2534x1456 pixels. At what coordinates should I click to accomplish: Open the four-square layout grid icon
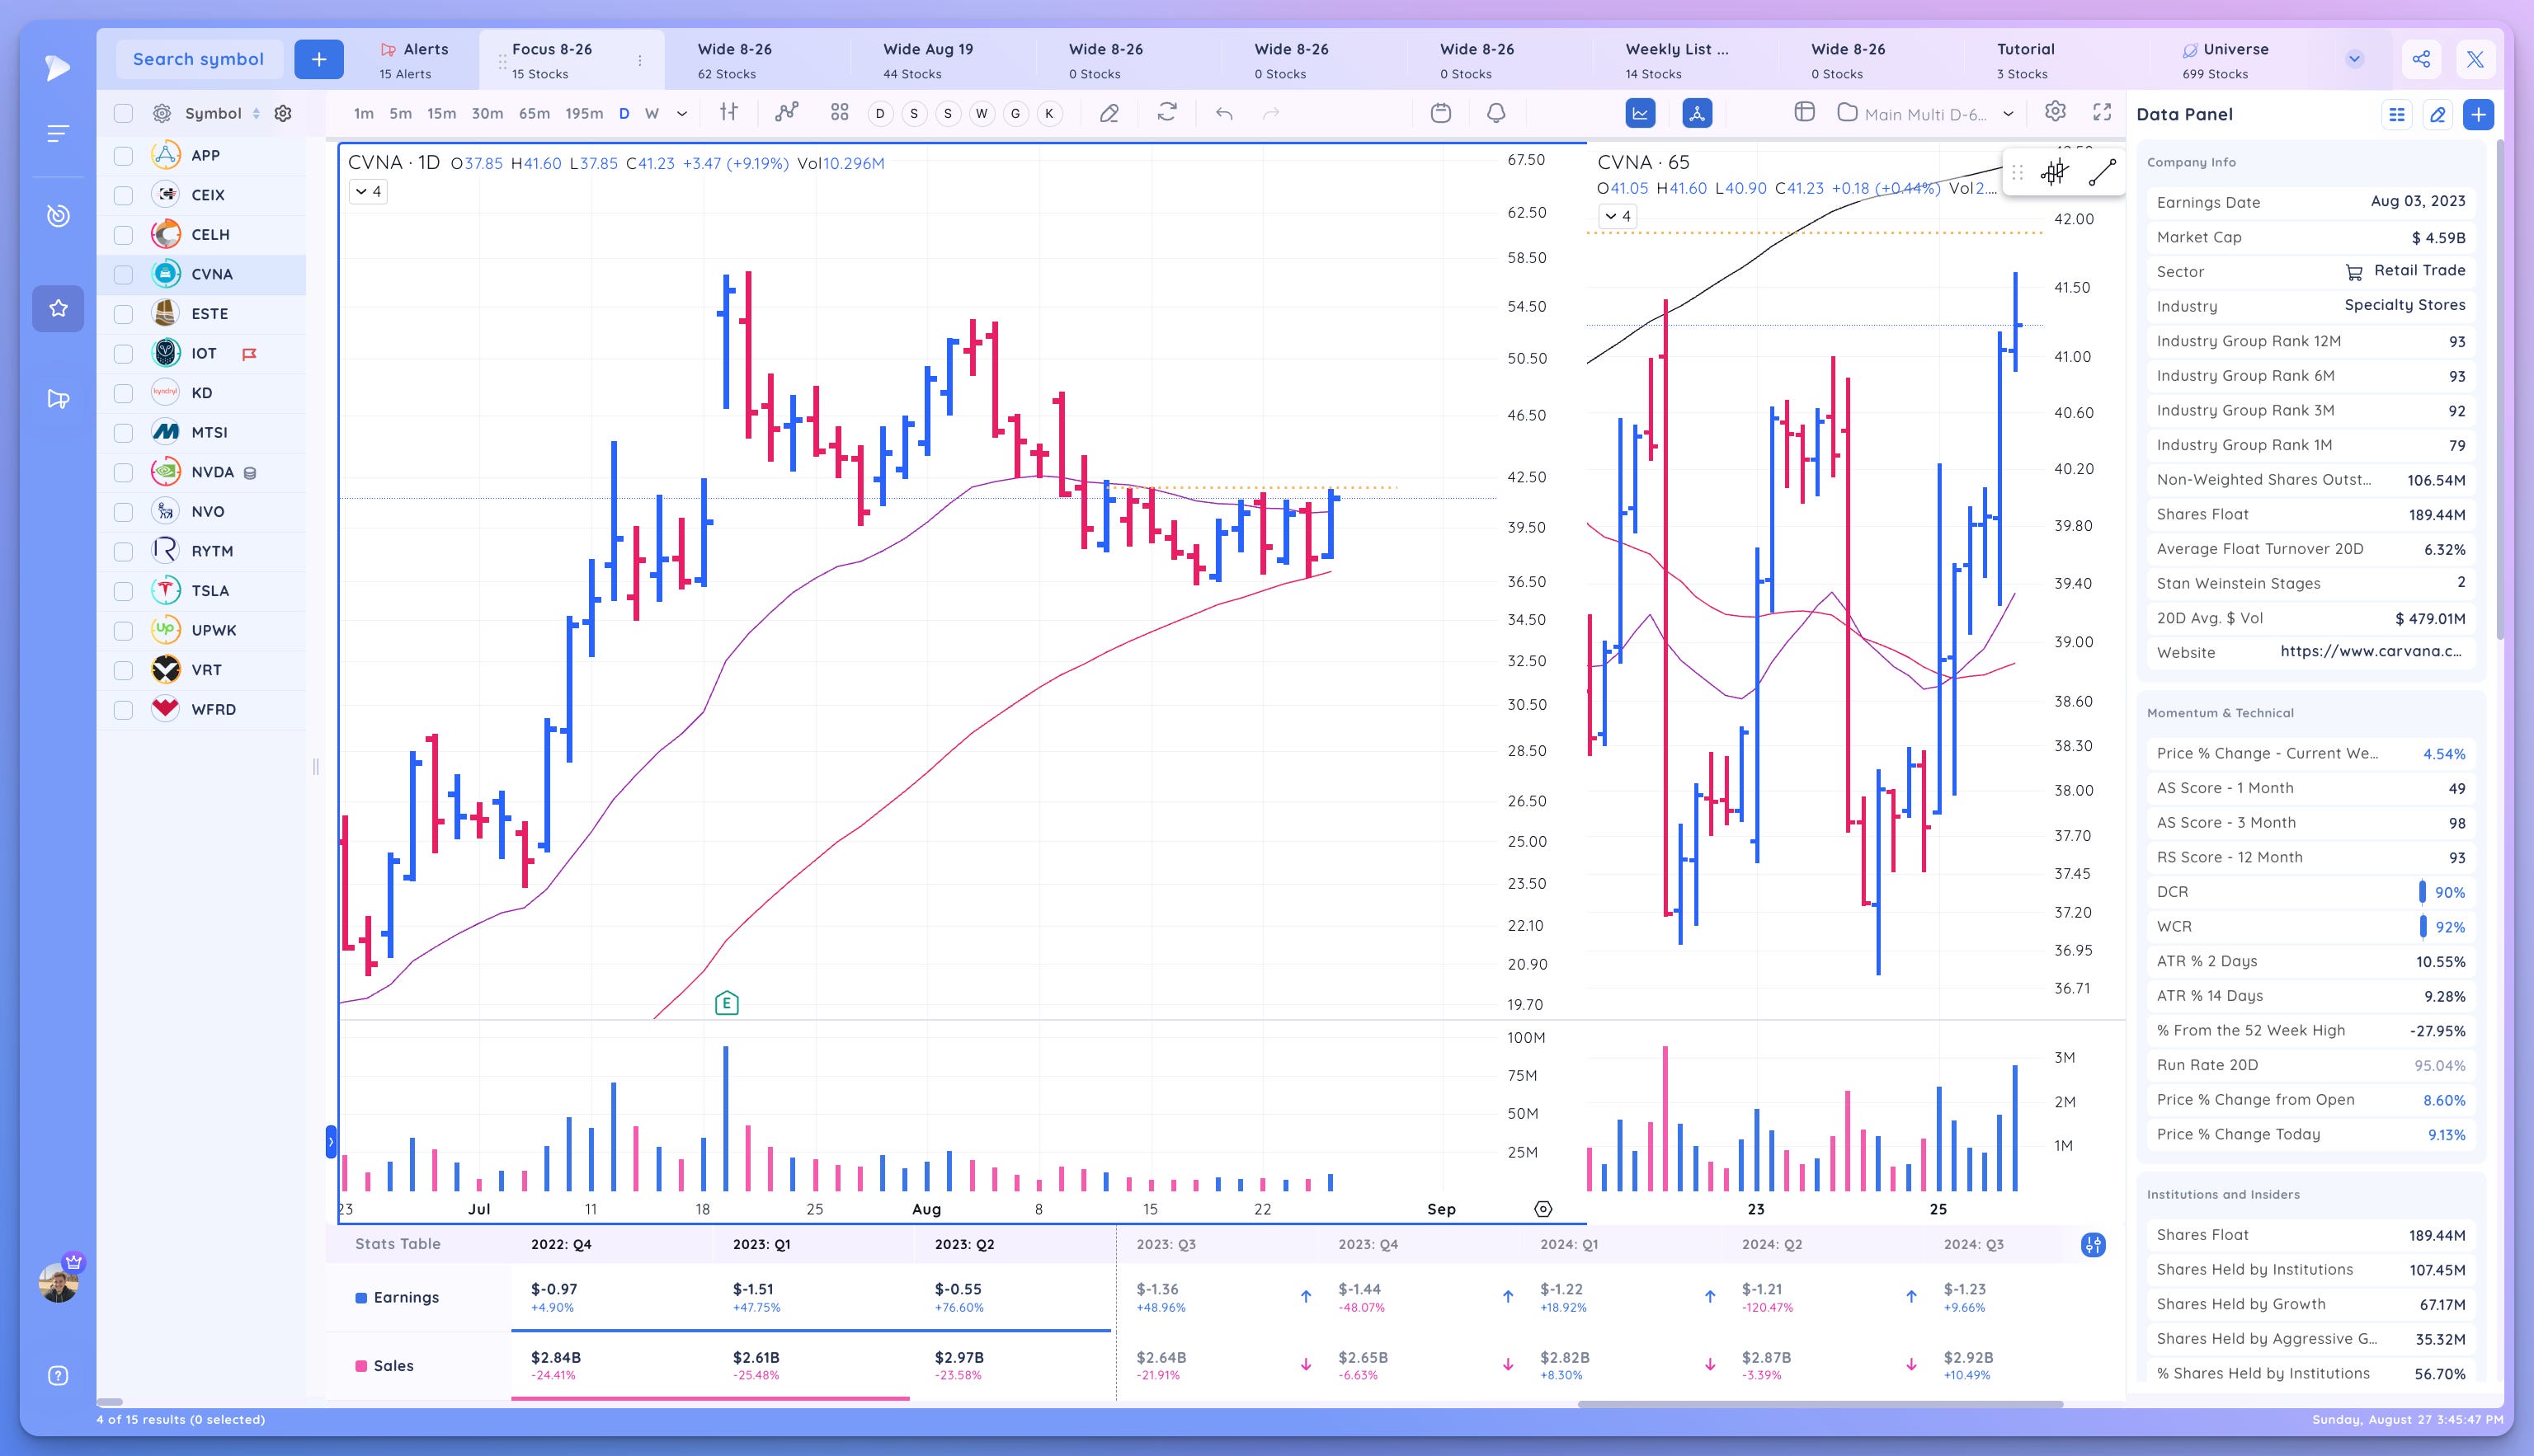[840, 113]
